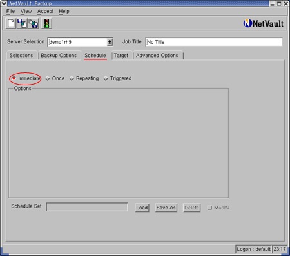
Task: Open the File menu
Action: coord(10,11)
